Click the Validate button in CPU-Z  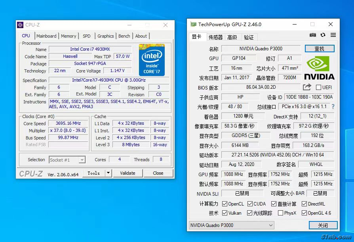(x=128, y=173)
